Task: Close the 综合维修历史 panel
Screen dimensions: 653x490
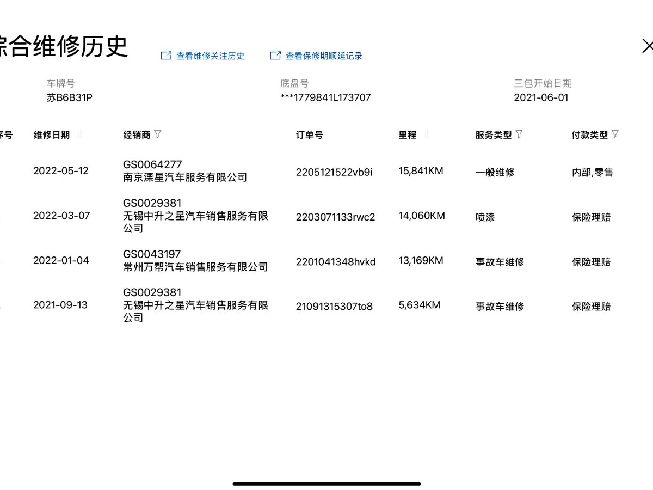Action: (646, 46)
